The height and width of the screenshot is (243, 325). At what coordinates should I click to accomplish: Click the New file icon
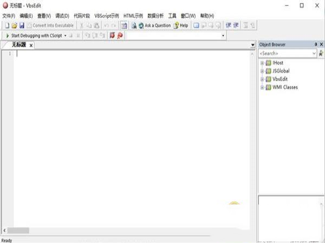[x=7, y=25]
